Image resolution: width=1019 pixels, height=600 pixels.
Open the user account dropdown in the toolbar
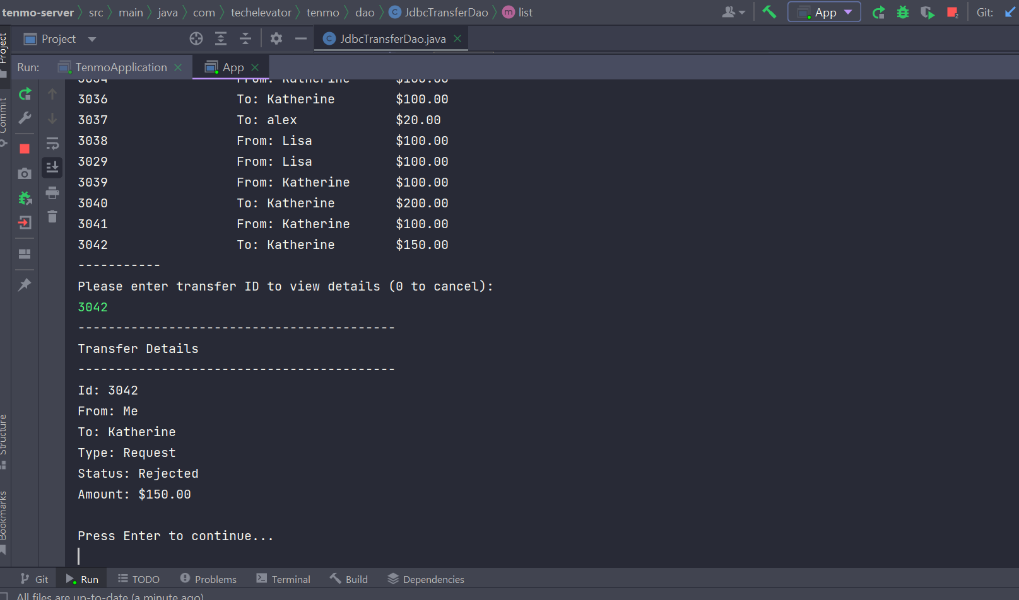point(733,12)
